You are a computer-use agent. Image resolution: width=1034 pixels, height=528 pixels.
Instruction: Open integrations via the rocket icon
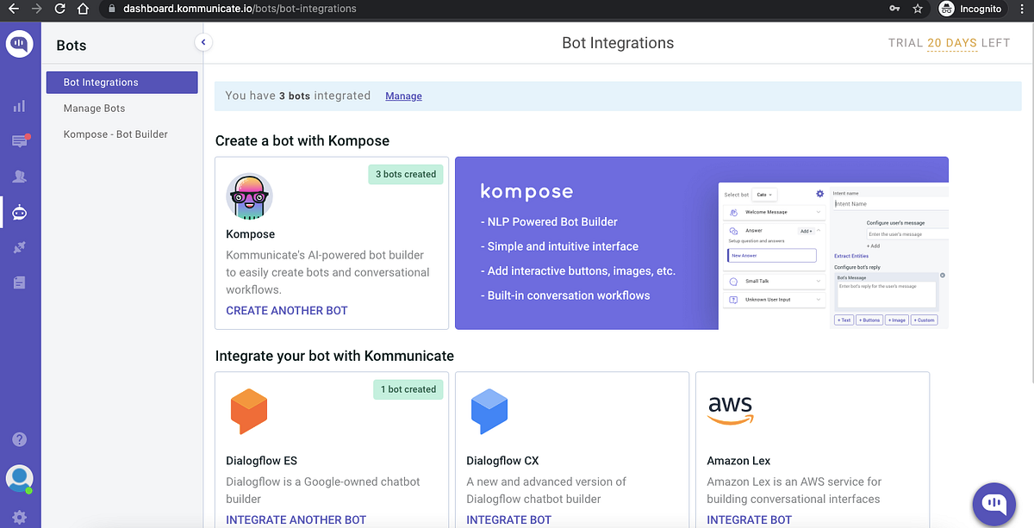pyautogui.click(x=19, y=247)
